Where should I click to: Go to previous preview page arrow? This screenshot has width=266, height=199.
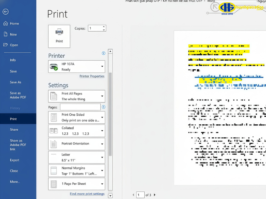coord(133,195)
